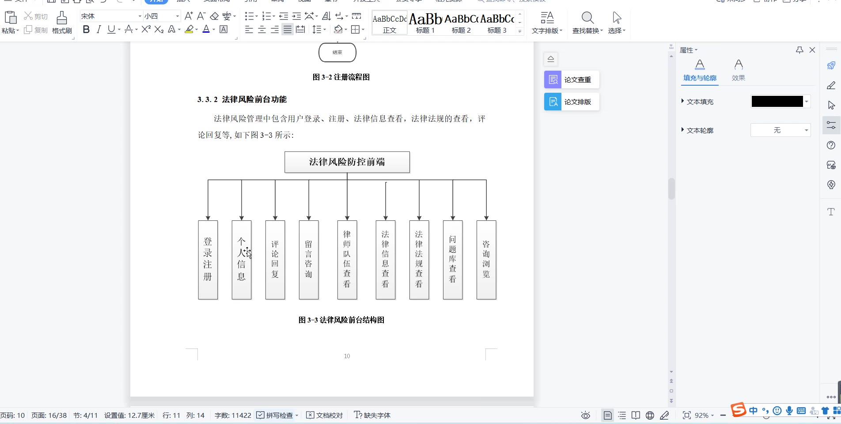This screenshot has width=841, height=424.
Task: Open the text fill color dropdown in Properties
Action: [x=807, y=102]
